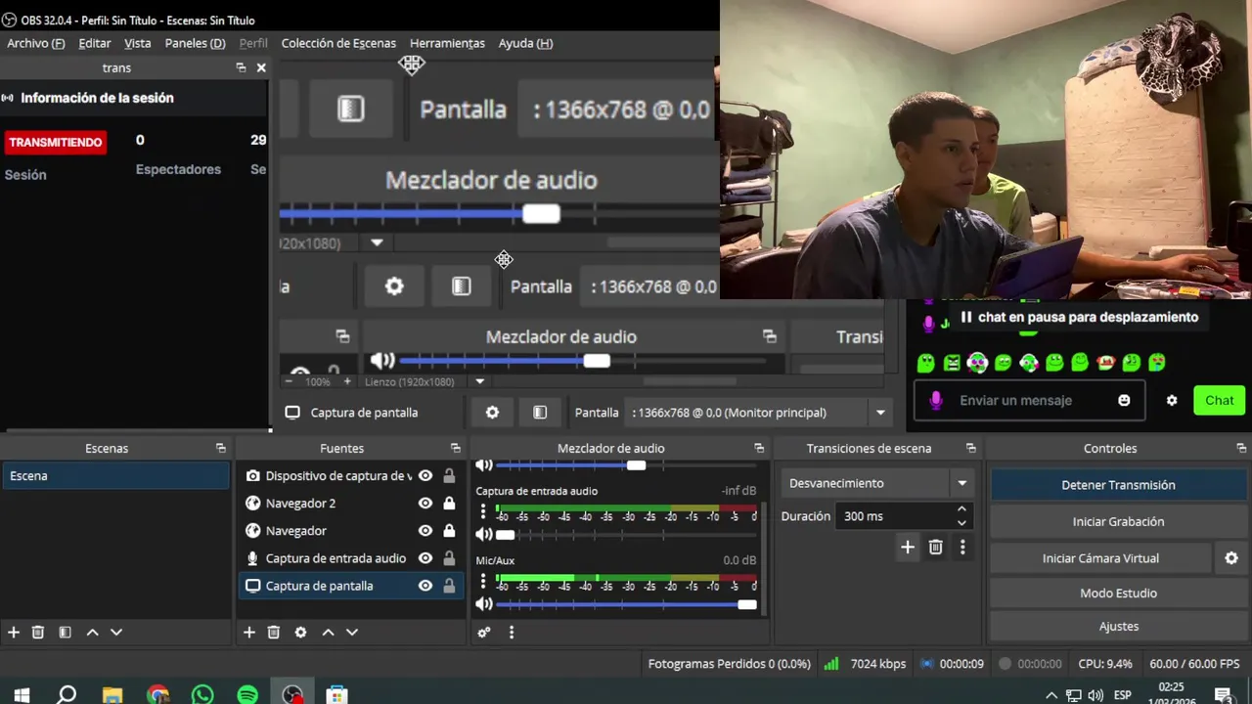The height and width of the screenshot is (704, 1252).
Task: Move source up in Fuentes panel
Action: tap(329, 633)
